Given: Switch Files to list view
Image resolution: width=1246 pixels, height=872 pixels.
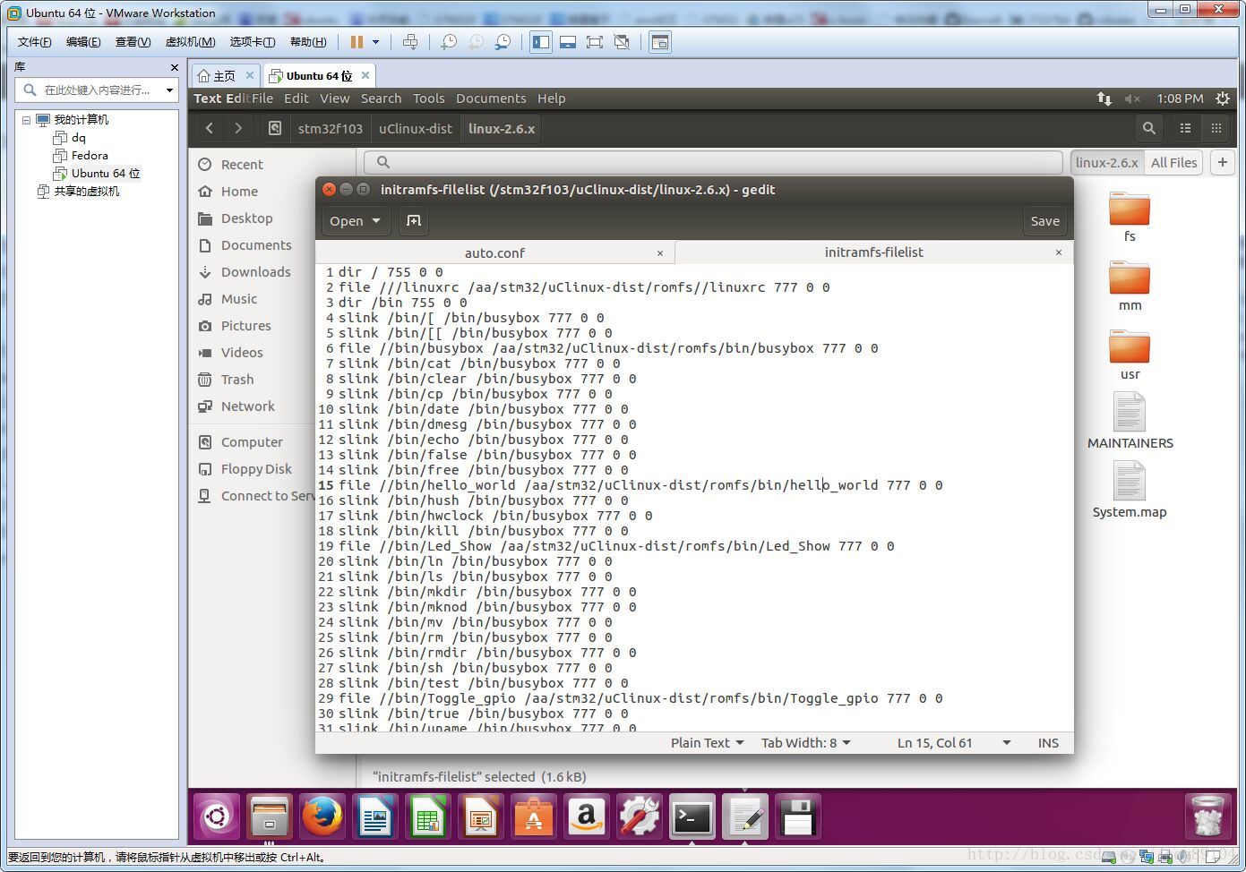Looking at the screenshot, I should [1185, 128].
